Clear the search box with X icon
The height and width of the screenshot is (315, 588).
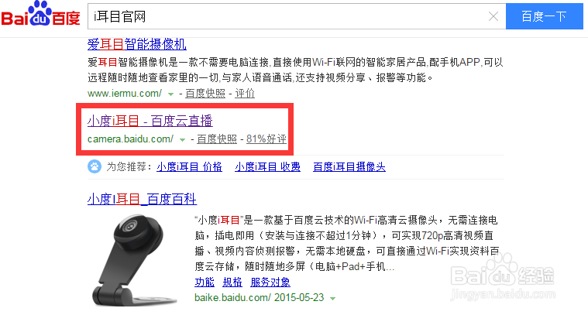coord(493,16)
